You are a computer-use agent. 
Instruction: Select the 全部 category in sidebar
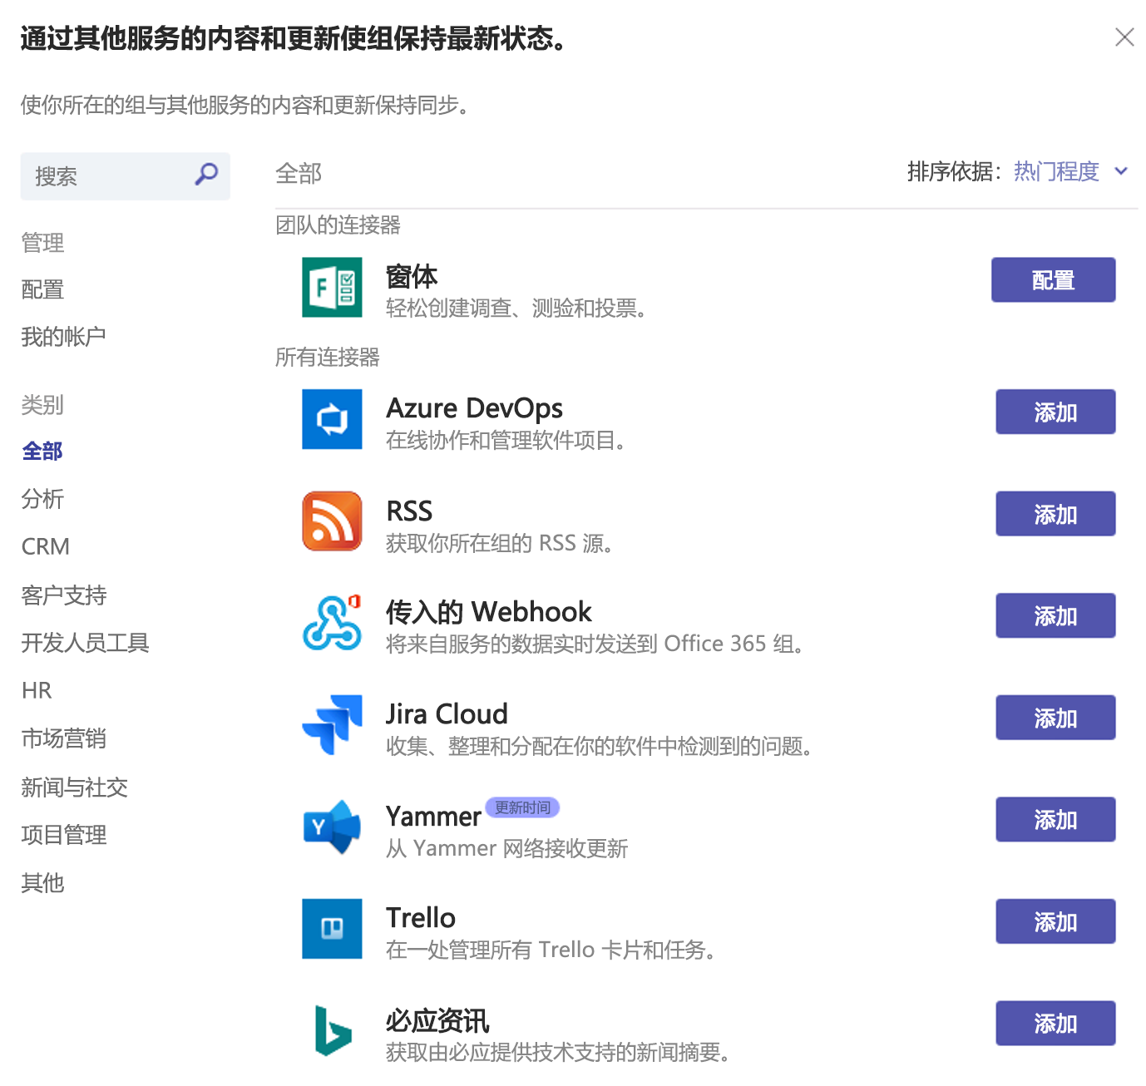click(x=42, y=451)
